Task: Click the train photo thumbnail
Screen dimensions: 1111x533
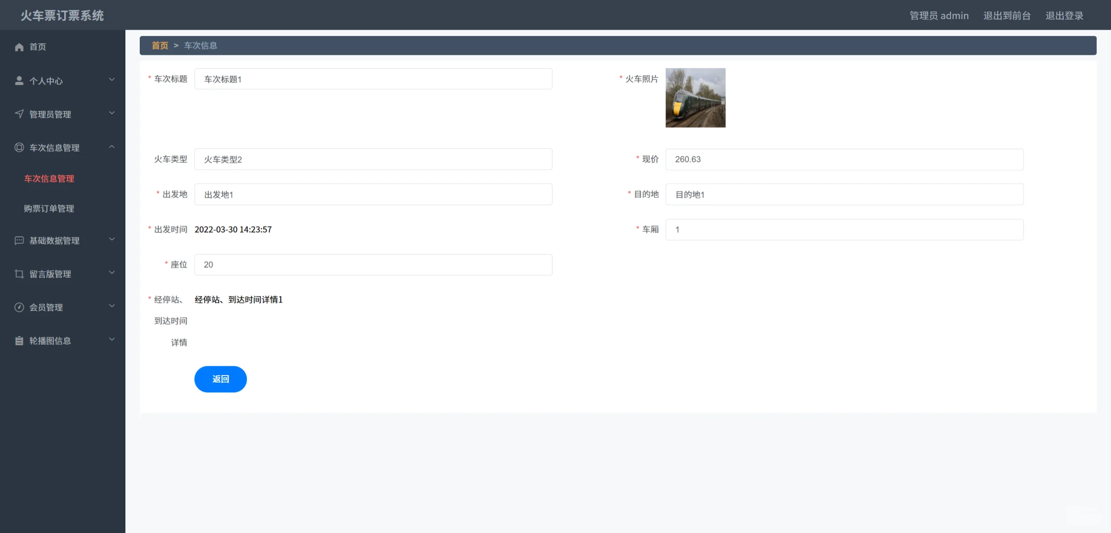Action: pyautogui.click(x=695, y=98)
